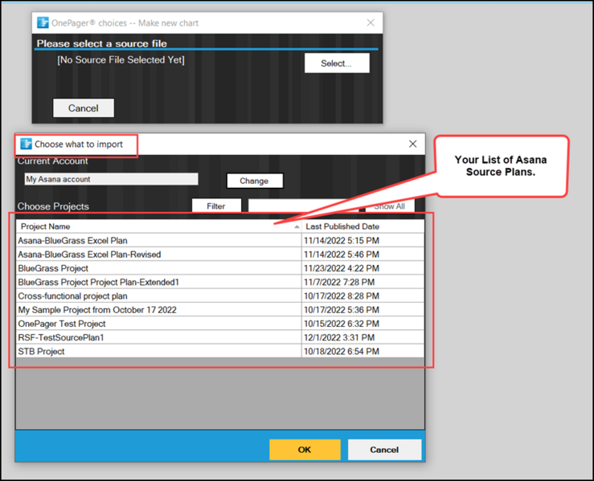The height and width of the screenshot is (481, 594).
Task: Click date 11/23/2022 4:22 PM cell
Action: 363,268
